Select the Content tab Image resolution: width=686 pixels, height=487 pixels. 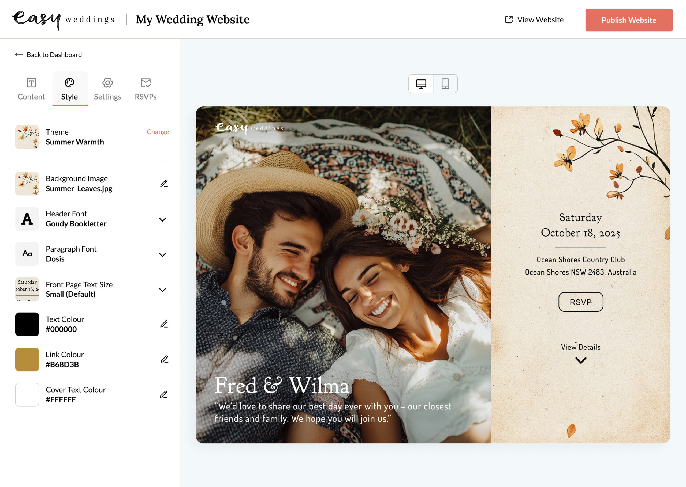click(31, 89)
